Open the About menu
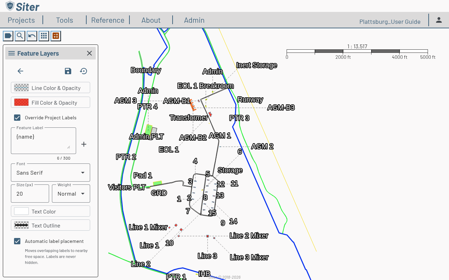The image size is (449, 280). (x=151, y=20)
